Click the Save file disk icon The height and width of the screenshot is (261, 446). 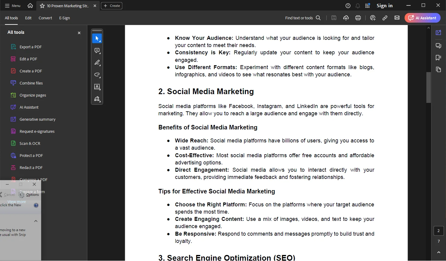pyautogui.click(x=334, y=18)
